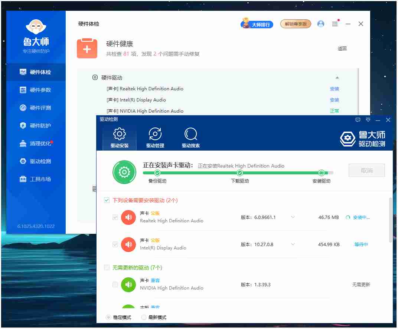Click the 驱动搜索 magnifier icon
This screenshot has width=398, height=329.
[x=190, y=134]
